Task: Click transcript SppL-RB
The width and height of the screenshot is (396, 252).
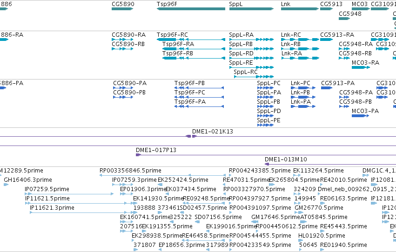Action: (251, 49)
